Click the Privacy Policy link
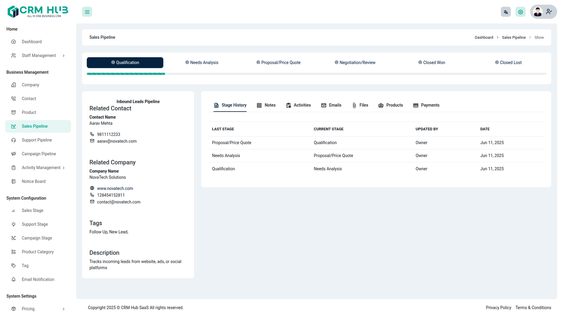 pos(498,308)
